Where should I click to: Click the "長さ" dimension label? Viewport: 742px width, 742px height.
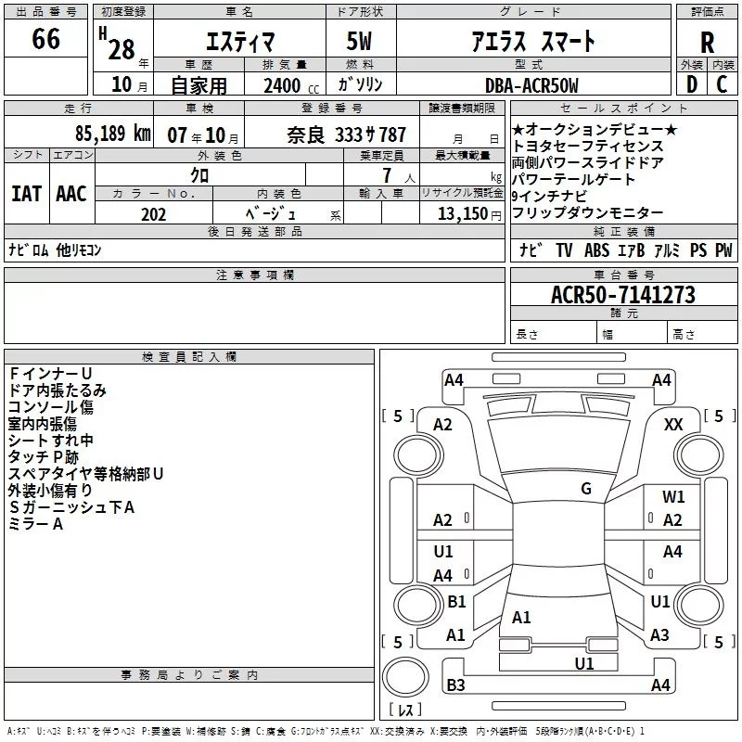[x=527, y=335]
